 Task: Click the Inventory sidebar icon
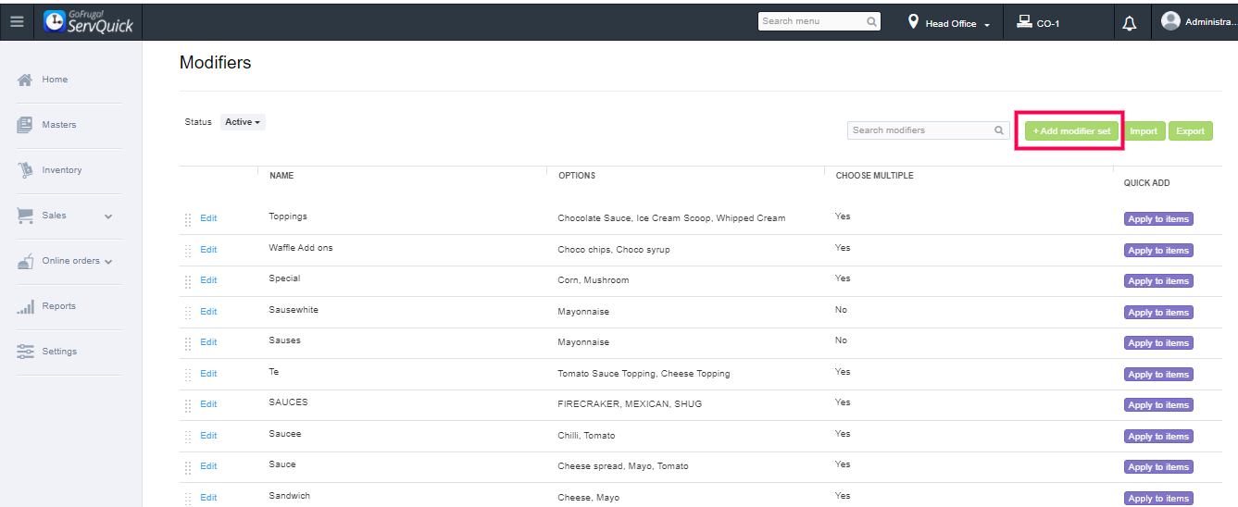26,170
